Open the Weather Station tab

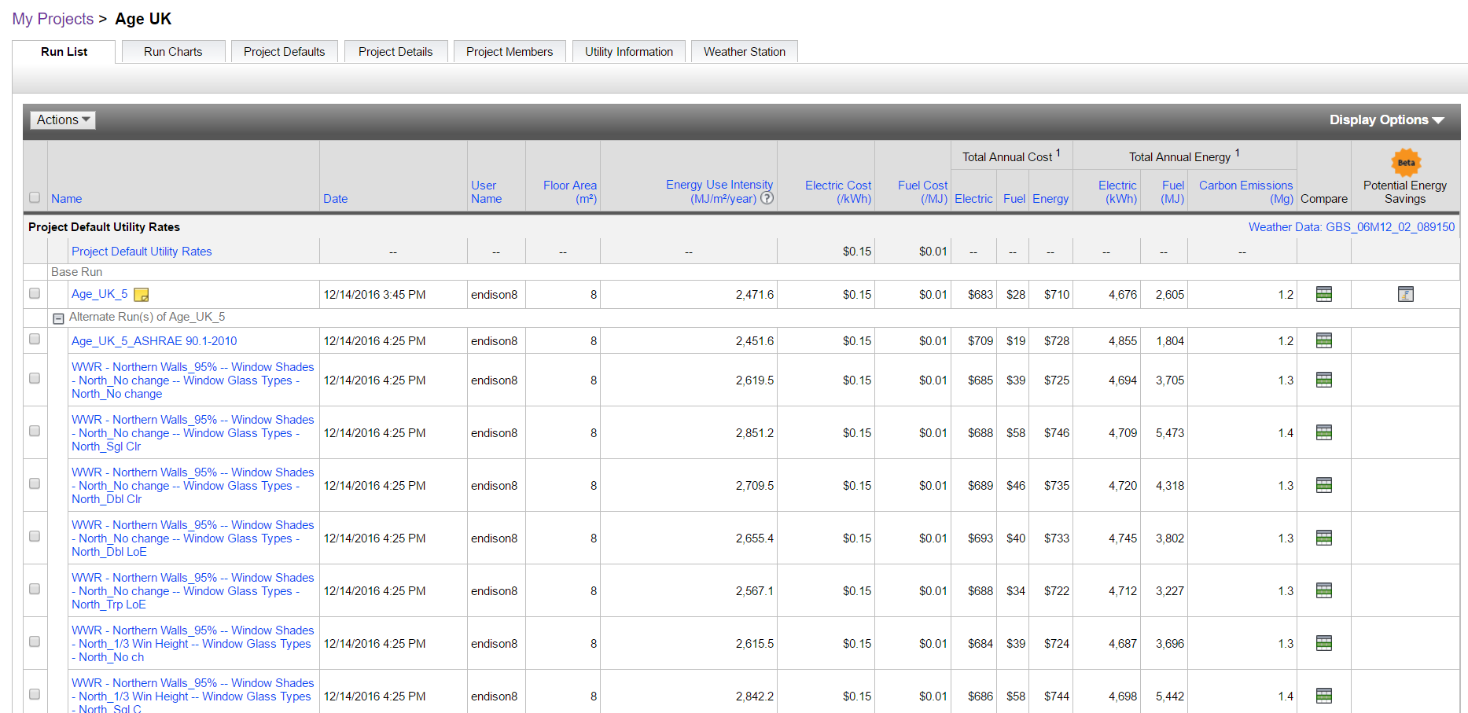coord(744,51)
